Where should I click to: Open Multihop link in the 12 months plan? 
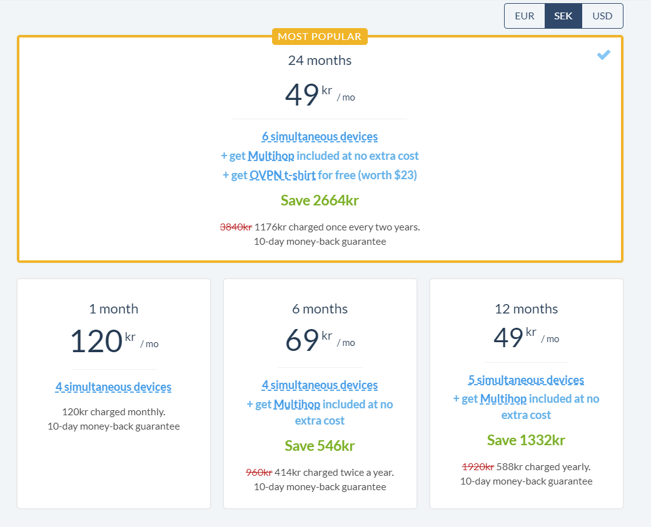pos(503,399)
